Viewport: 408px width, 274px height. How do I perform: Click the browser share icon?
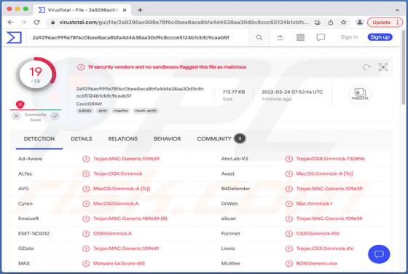[331, 23]
